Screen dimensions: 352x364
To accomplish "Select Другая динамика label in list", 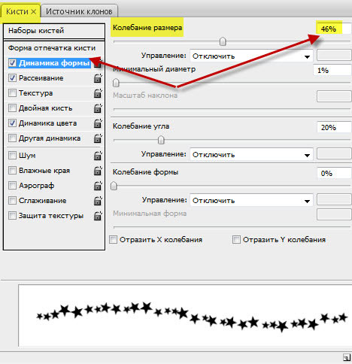I will point(50,138).
